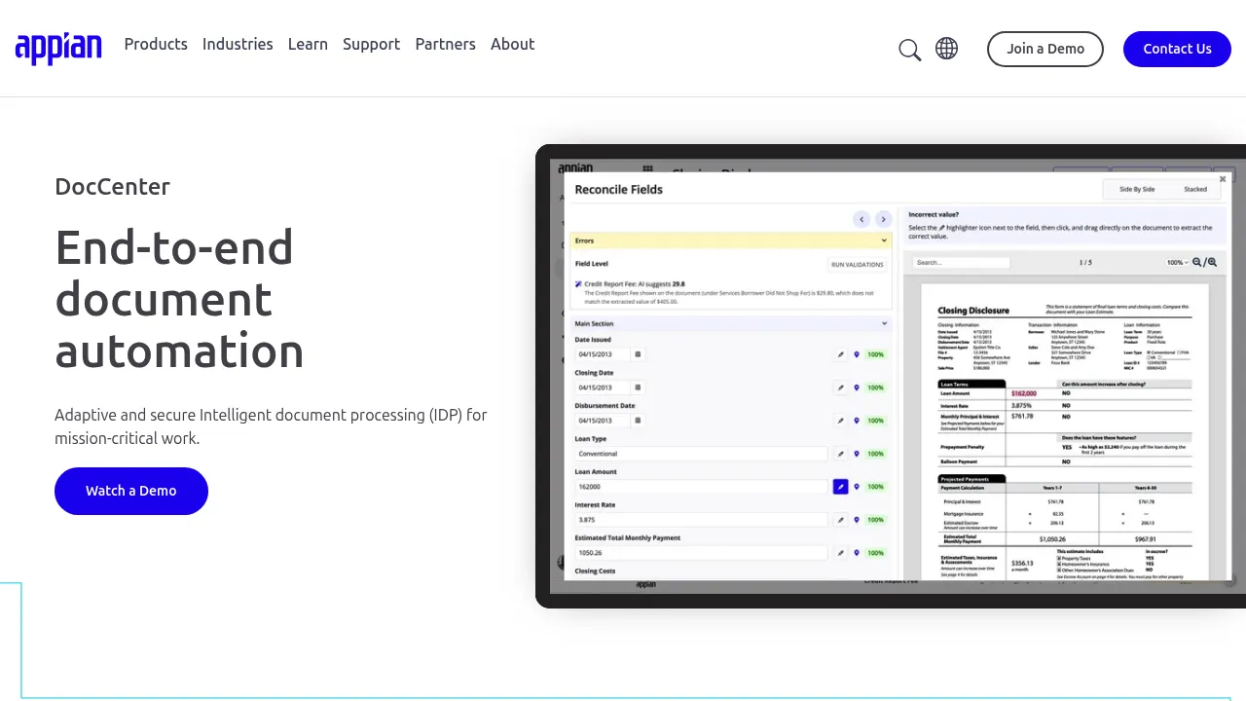Click the Watch a Demo button
This screenshot has height=701, width=1246.
click(131, 491)
